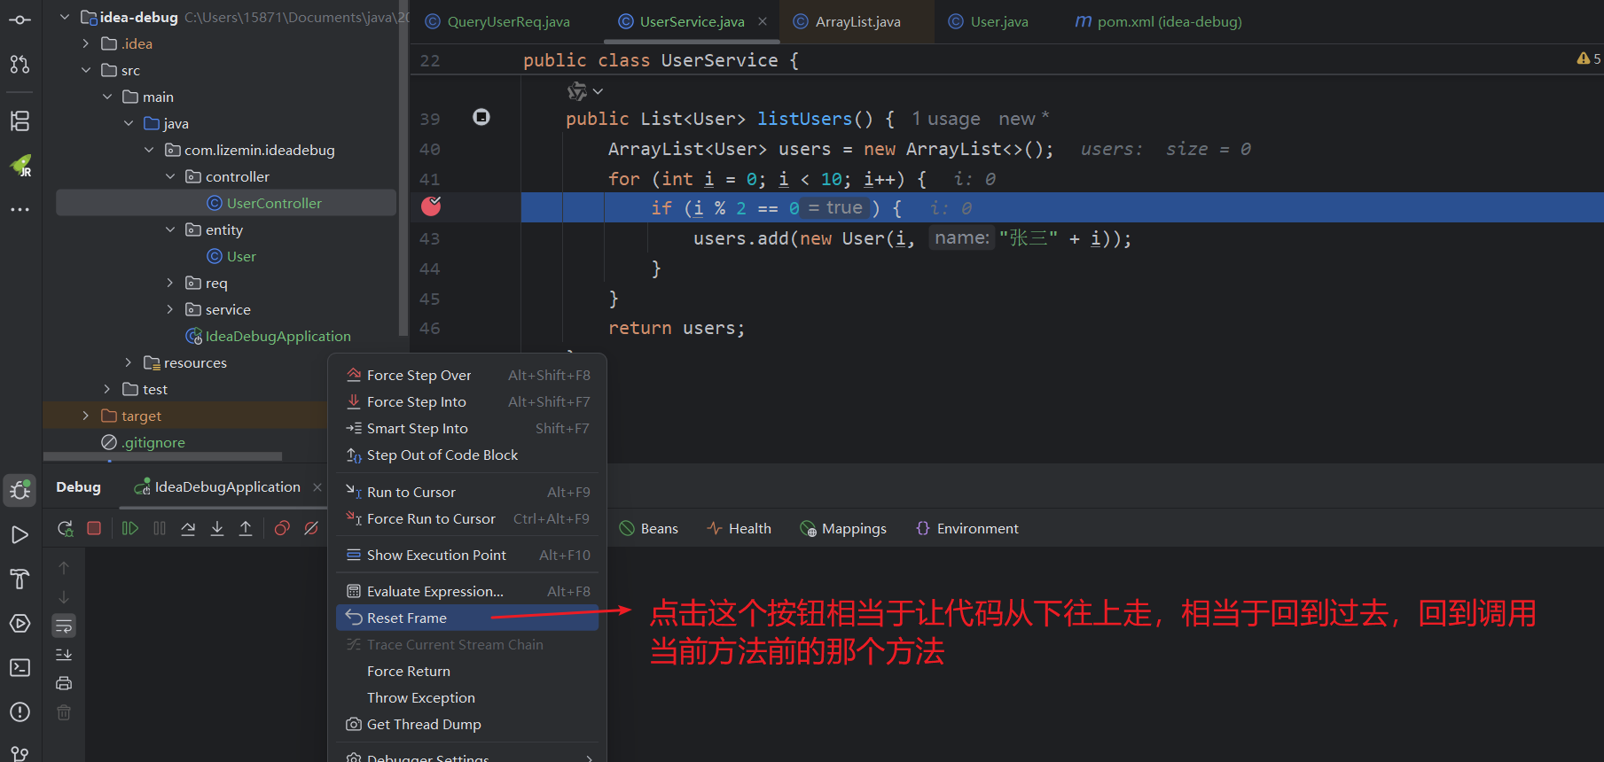Collapse the java source folder

pyautogui.click(x=129, y=123)
